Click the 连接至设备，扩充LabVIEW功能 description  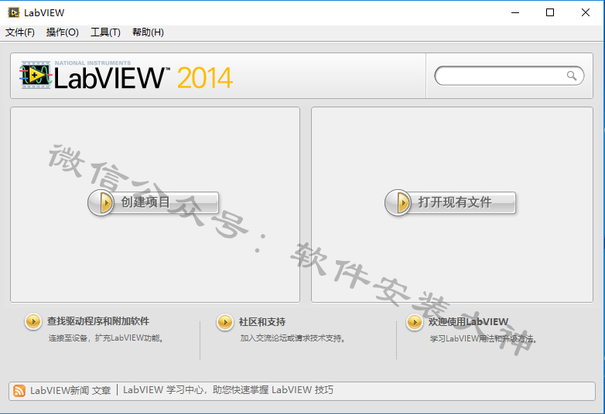(107, 338)
